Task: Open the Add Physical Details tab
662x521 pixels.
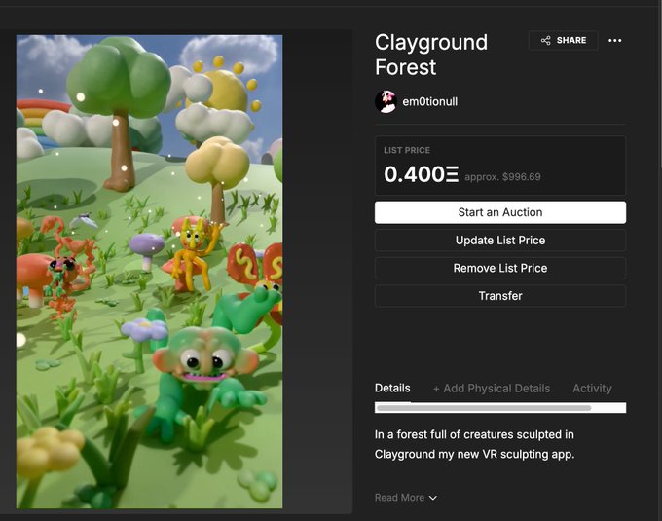Action: coord(492,389)
